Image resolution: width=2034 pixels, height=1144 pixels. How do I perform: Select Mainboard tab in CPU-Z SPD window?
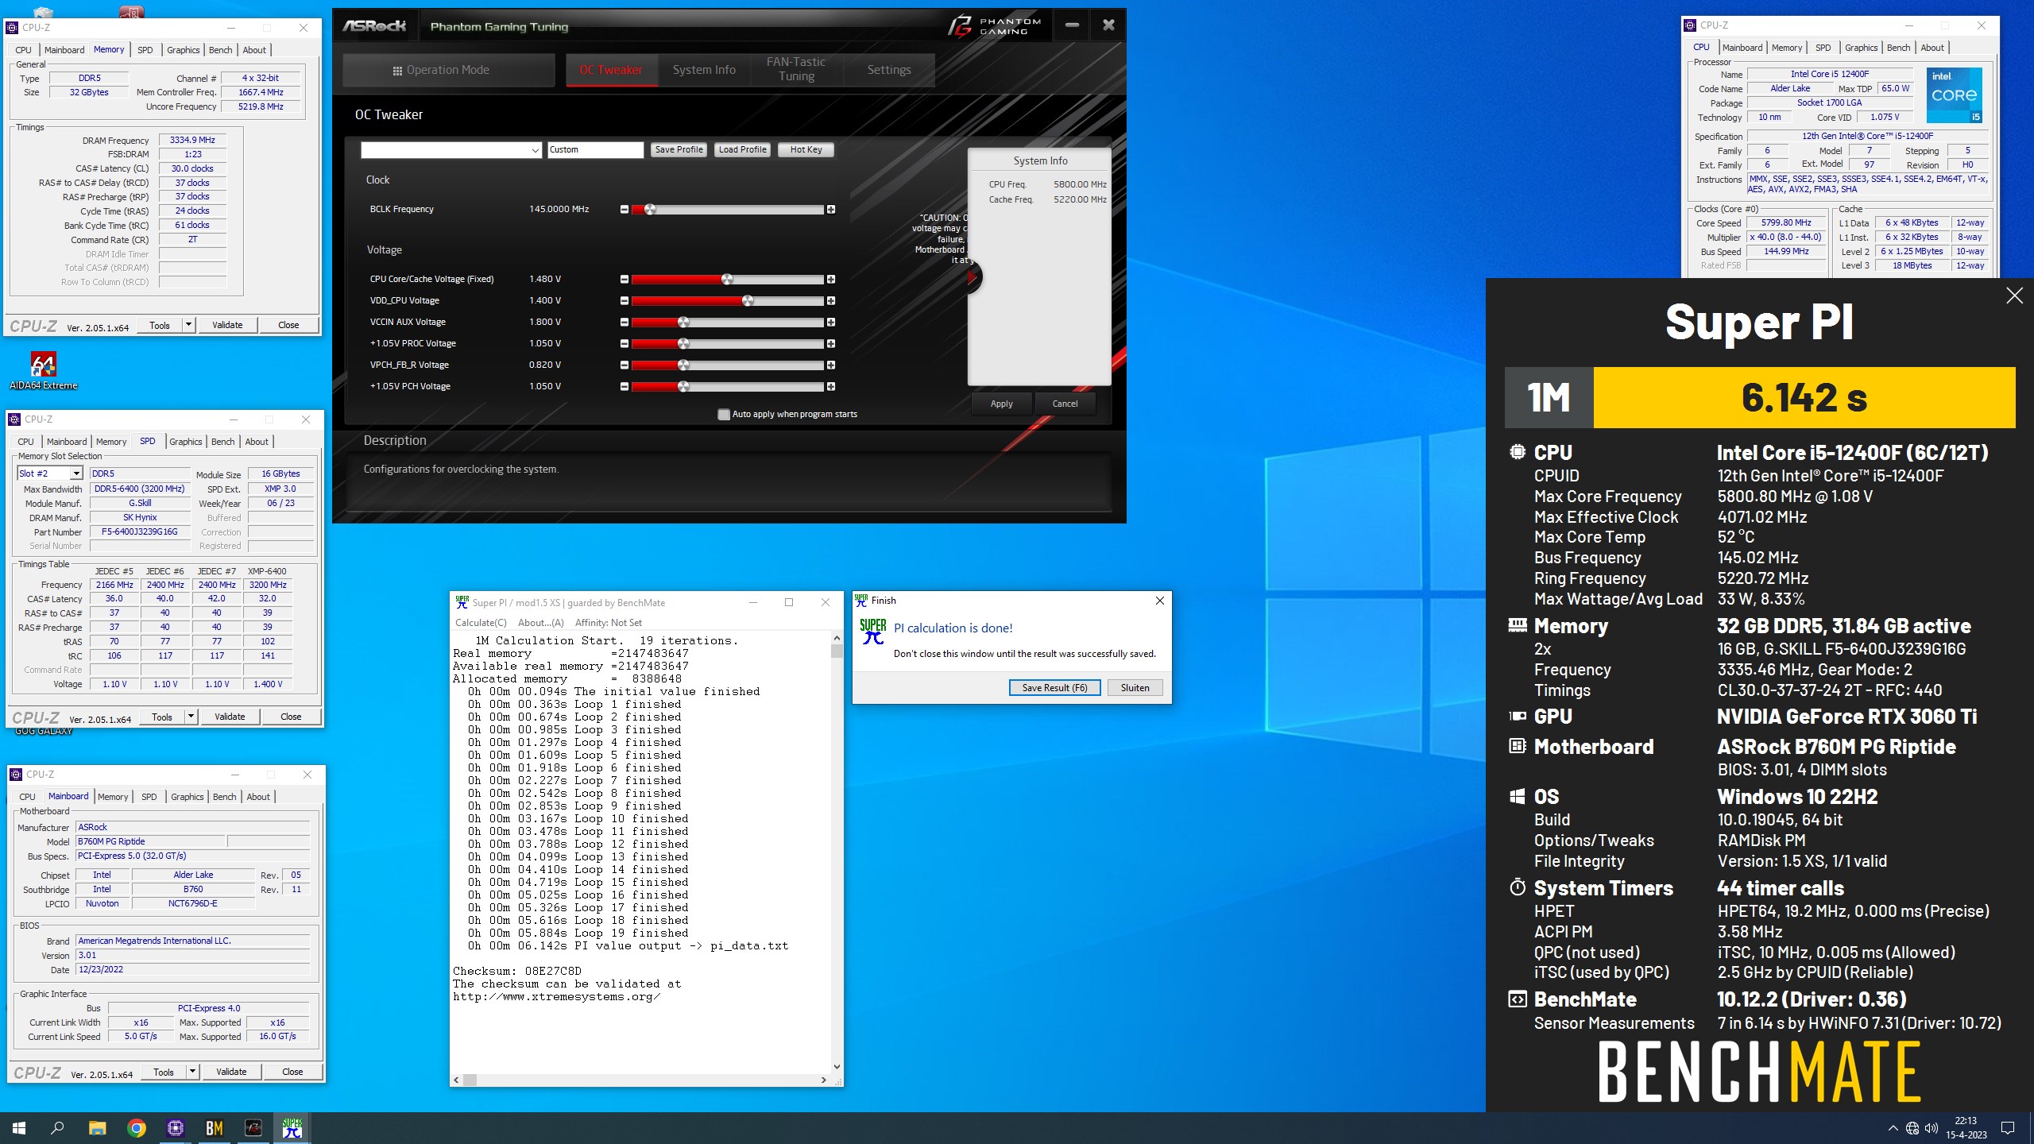[x=67, y=442]
